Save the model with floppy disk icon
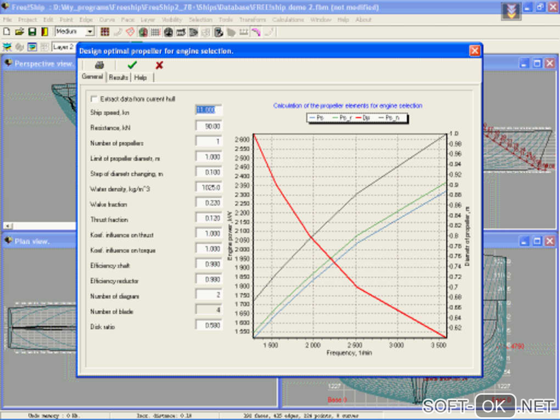560x420 pixels. coord(32,32)
